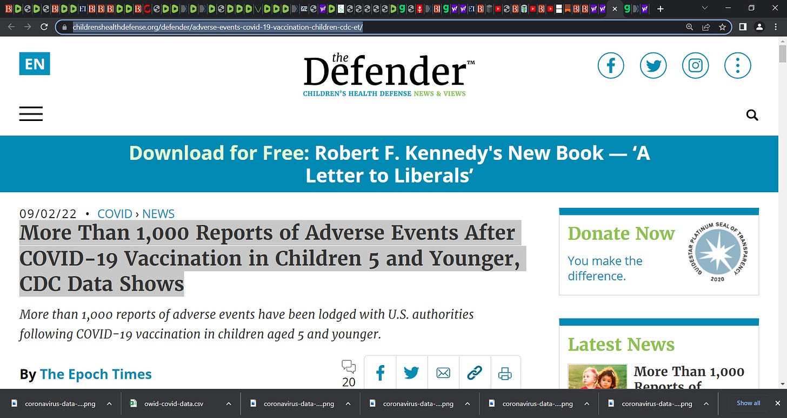This screenshot has height=418, width=787.
Task: Bookmark this page with star icon
Action: click(722, 27)
